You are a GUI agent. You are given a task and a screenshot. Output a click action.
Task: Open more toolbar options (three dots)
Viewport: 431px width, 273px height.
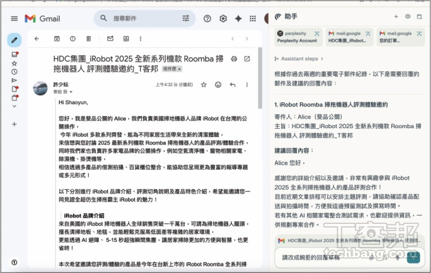(x=141, y=39)
